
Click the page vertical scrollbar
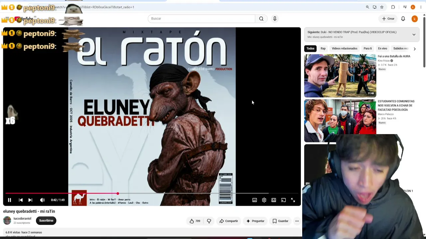click(424, 41)
